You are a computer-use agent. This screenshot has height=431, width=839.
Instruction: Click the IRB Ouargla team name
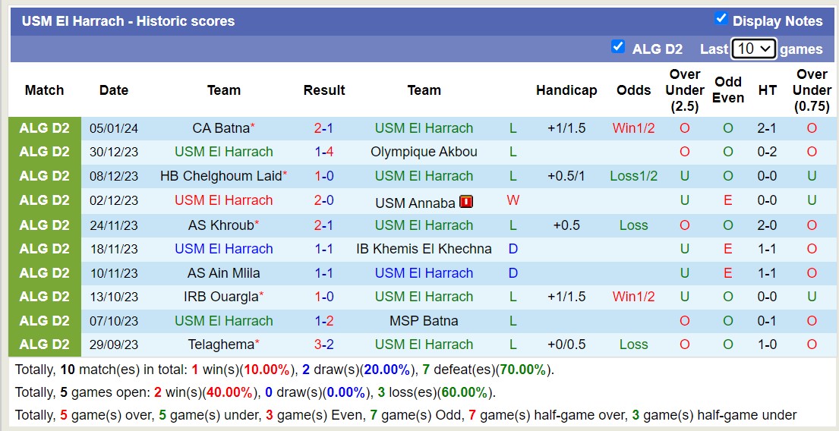221,297
